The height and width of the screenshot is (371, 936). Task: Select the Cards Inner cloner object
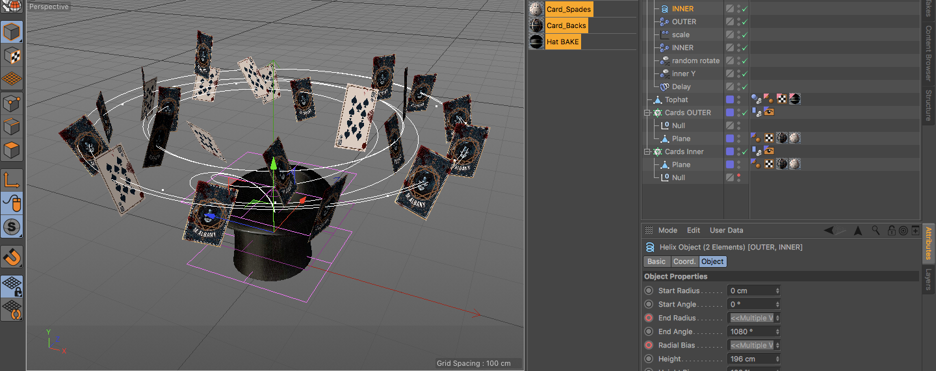point(684,151)
